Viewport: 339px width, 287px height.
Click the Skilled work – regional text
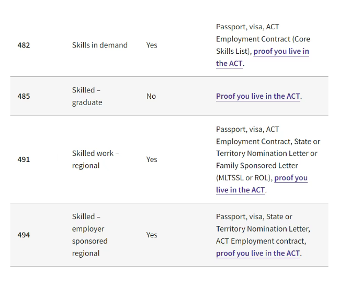point(95,159)
